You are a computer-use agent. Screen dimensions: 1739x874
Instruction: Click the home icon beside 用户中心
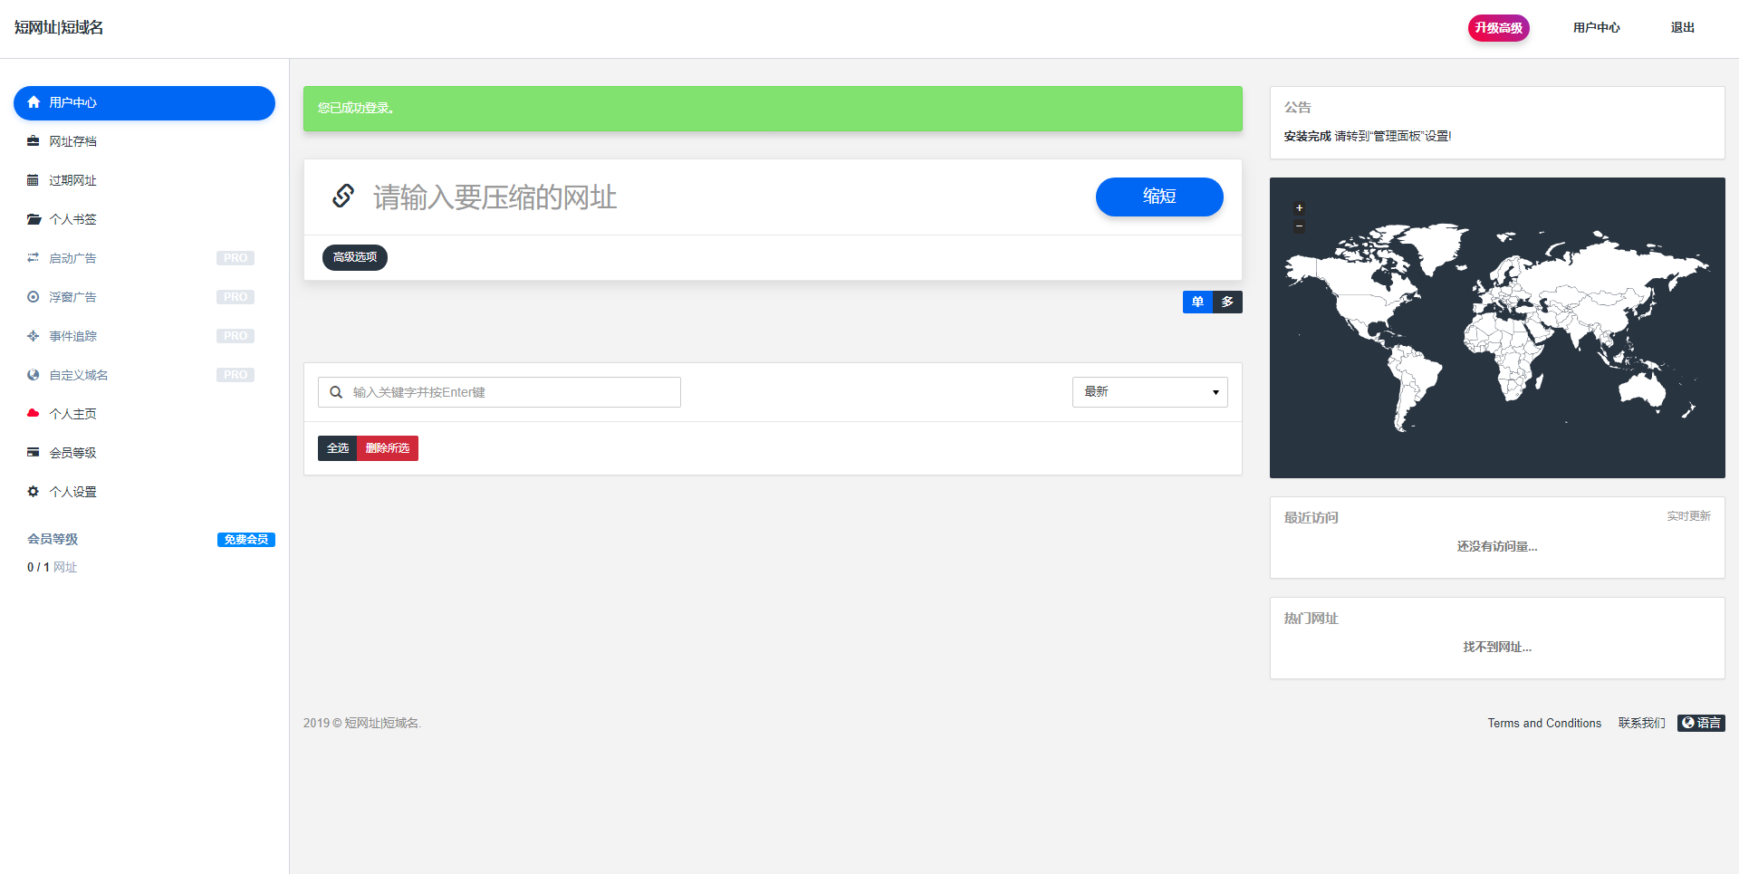coord(34,102)
